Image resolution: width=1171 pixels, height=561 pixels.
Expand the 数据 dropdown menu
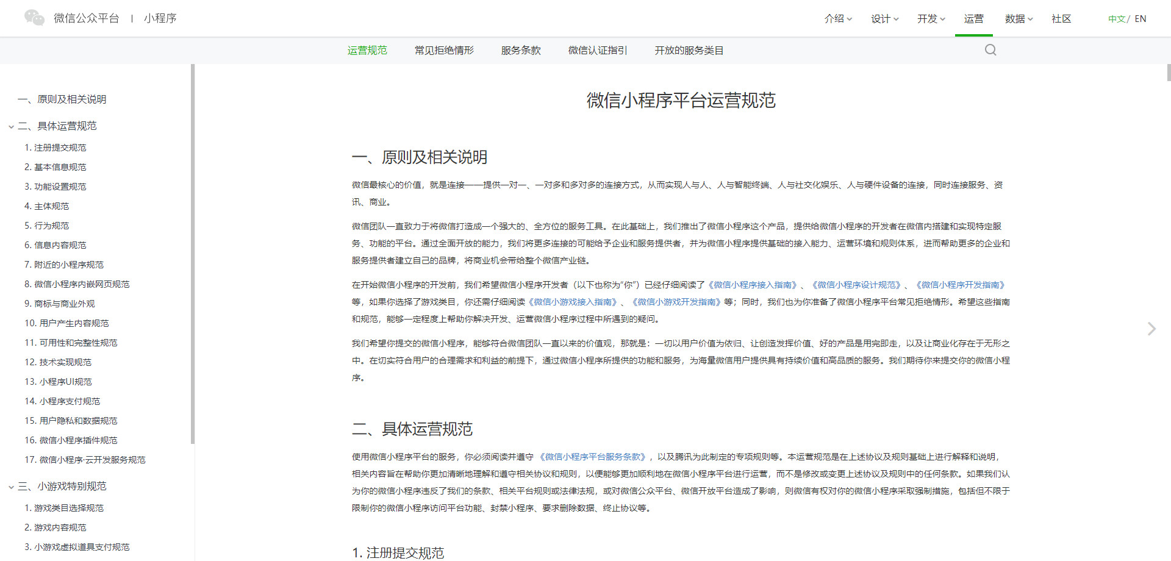pos(1019,19)
